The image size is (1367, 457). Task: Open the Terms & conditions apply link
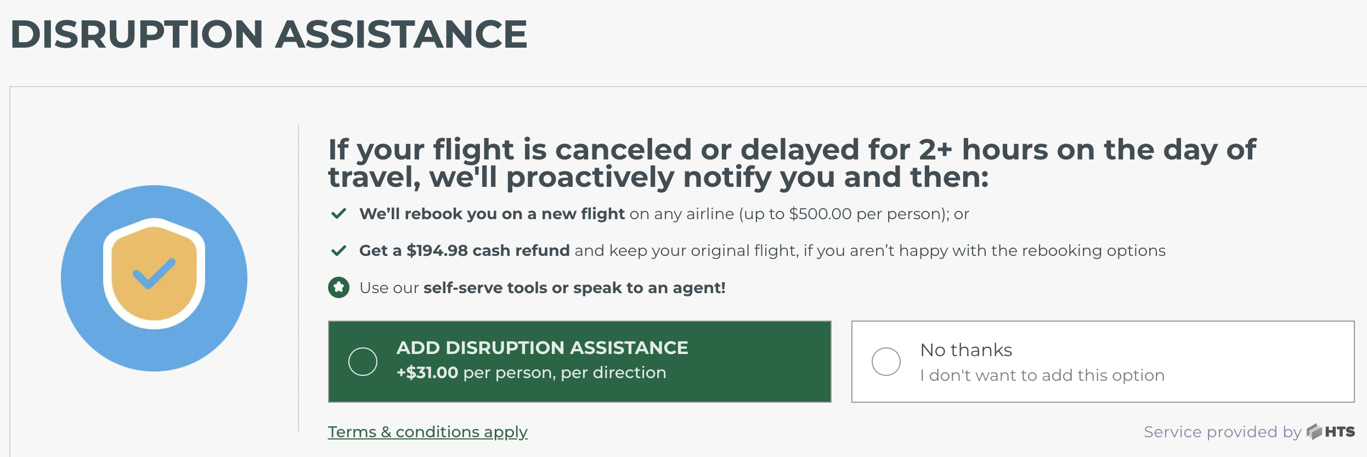coord(427,432)
